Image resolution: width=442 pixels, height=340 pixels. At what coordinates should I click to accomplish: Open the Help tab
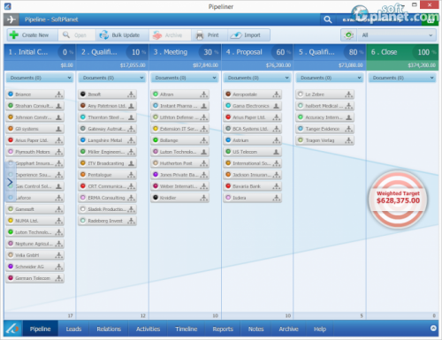pyautogui.click(x=320, y=329)
